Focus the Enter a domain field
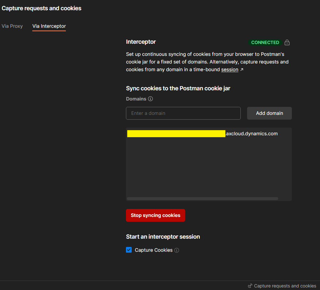The height and width of the screenshot is (290, 320). pos(183,113)
